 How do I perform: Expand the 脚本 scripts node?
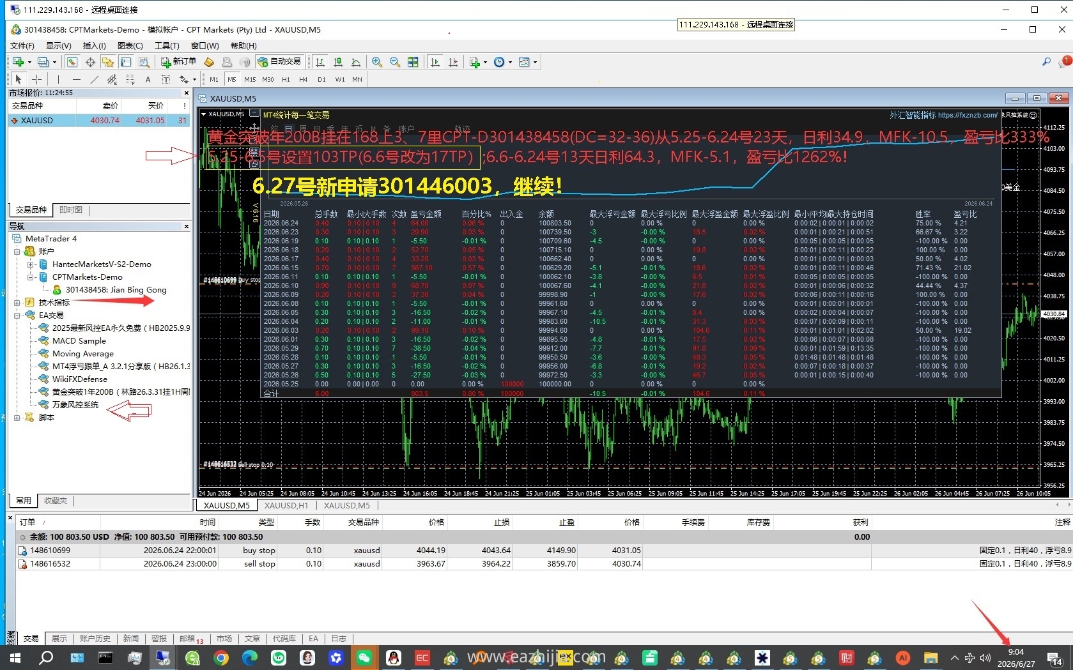click(x=17, y=418)
